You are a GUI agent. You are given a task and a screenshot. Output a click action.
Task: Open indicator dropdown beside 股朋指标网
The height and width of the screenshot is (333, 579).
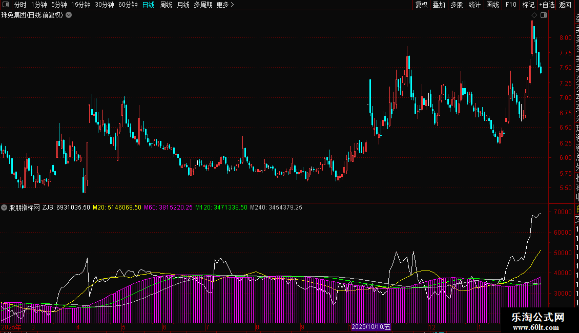pos(4,207)
